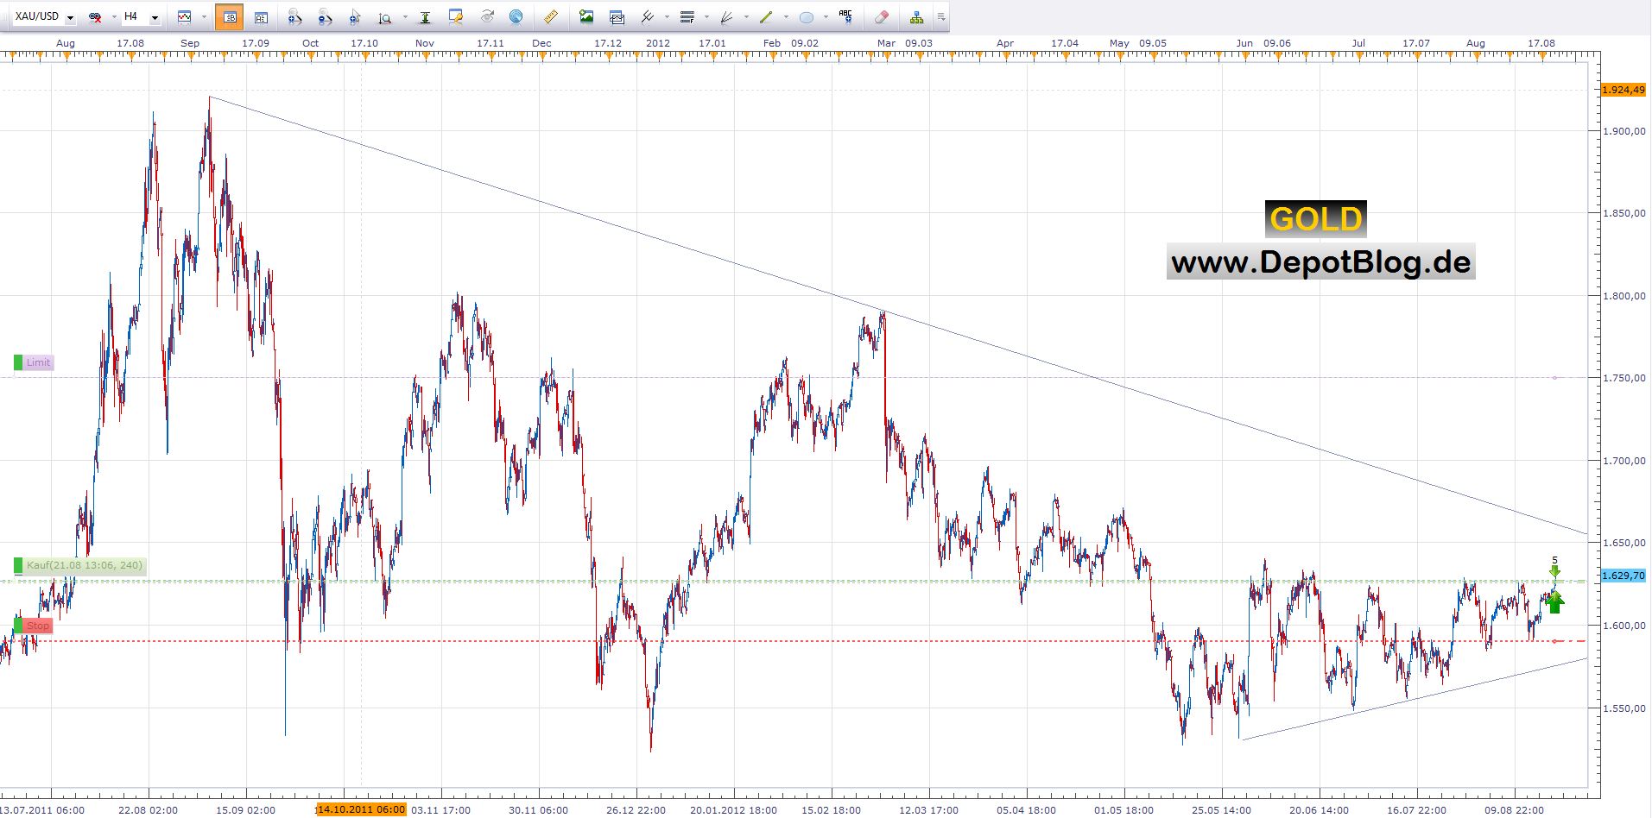Click the ABC text label tool
Screen dimensions: 1652x818
tap(845, 16)
